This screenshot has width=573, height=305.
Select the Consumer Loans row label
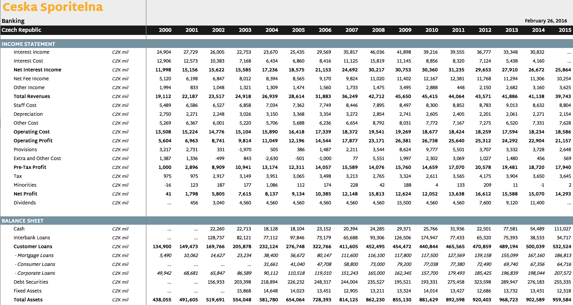[35, 264]
